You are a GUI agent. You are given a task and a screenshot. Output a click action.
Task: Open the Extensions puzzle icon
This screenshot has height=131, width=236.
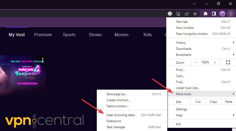point(205,14)
